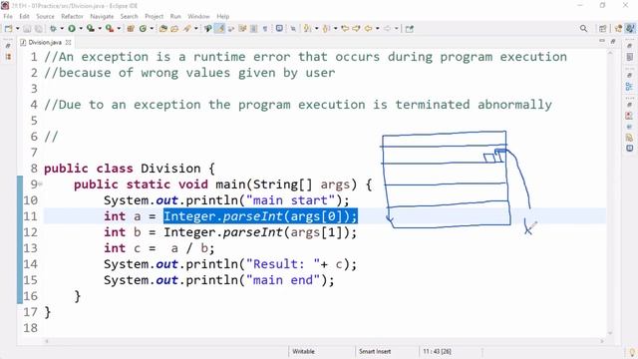Click the Last Edit Location arrow
Viewport: 638px width, 359px height.
pos(345,29)
